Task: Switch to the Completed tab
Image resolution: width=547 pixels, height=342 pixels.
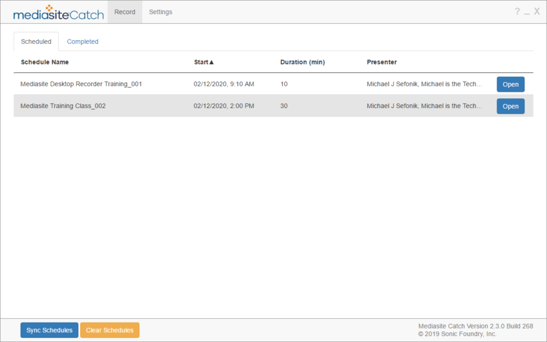Action: [x=83, y=41]
